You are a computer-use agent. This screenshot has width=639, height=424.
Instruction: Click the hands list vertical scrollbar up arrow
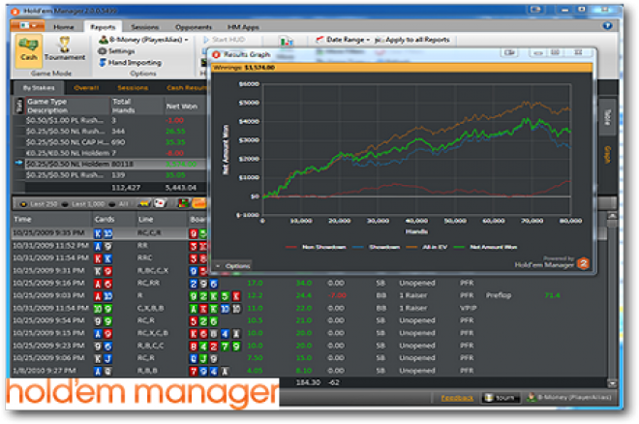click(x=612, y=216)
